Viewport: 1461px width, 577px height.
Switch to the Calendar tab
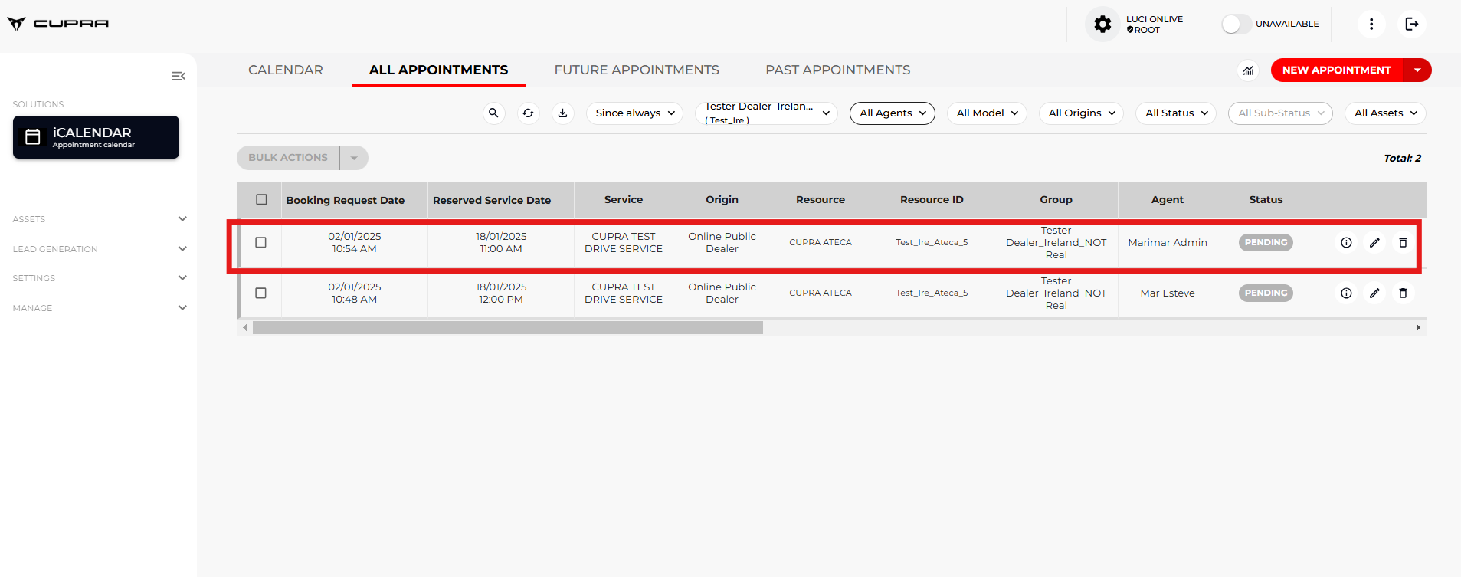click(285, 70)
